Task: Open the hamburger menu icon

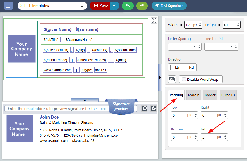Action: pos(8,6)
